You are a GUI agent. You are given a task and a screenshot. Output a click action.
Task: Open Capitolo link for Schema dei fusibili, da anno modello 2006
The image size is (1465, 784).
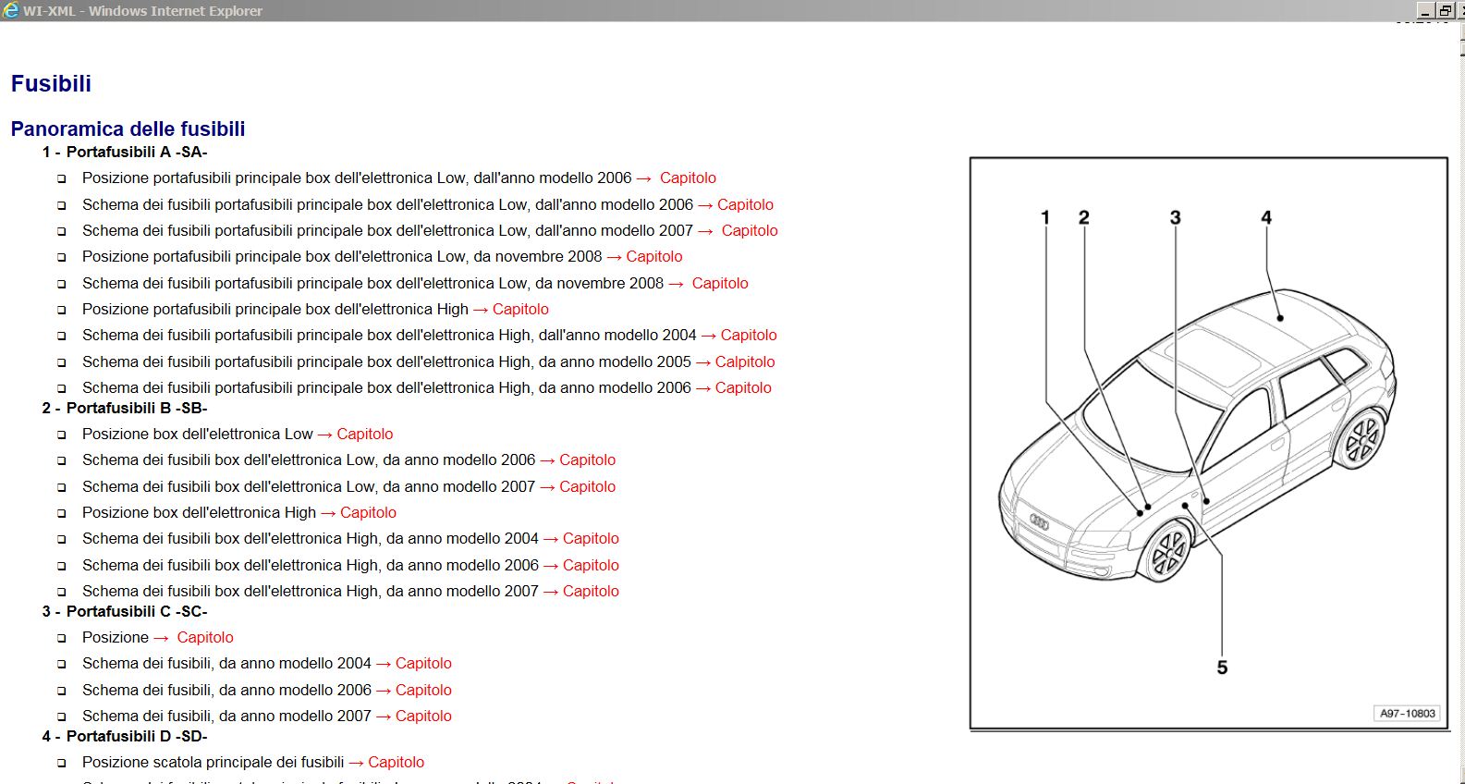[x=423, y=690]
